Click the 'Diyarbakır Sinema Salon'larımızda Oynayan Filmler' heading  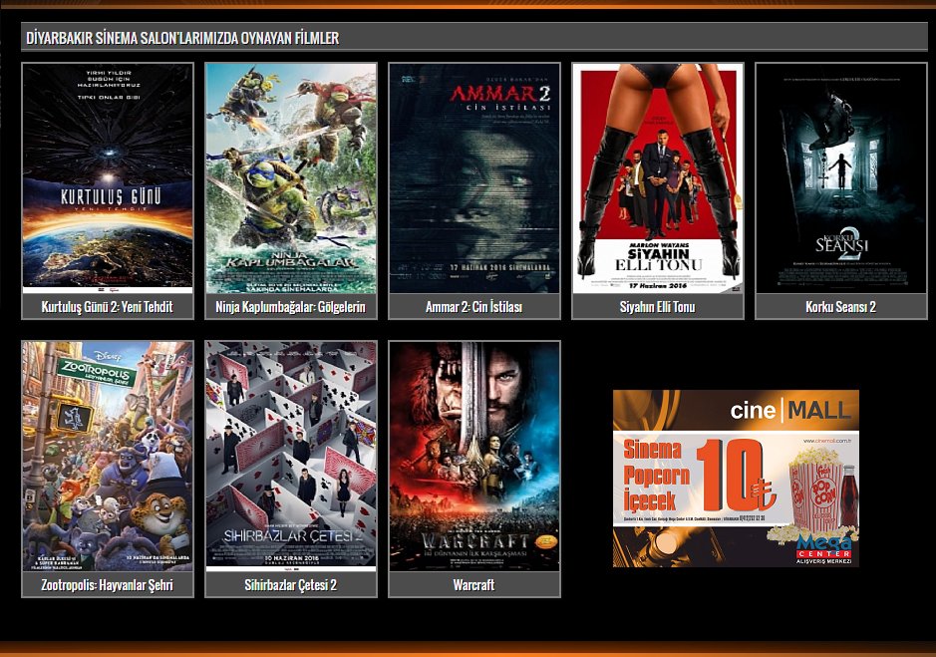click(182, 38)
